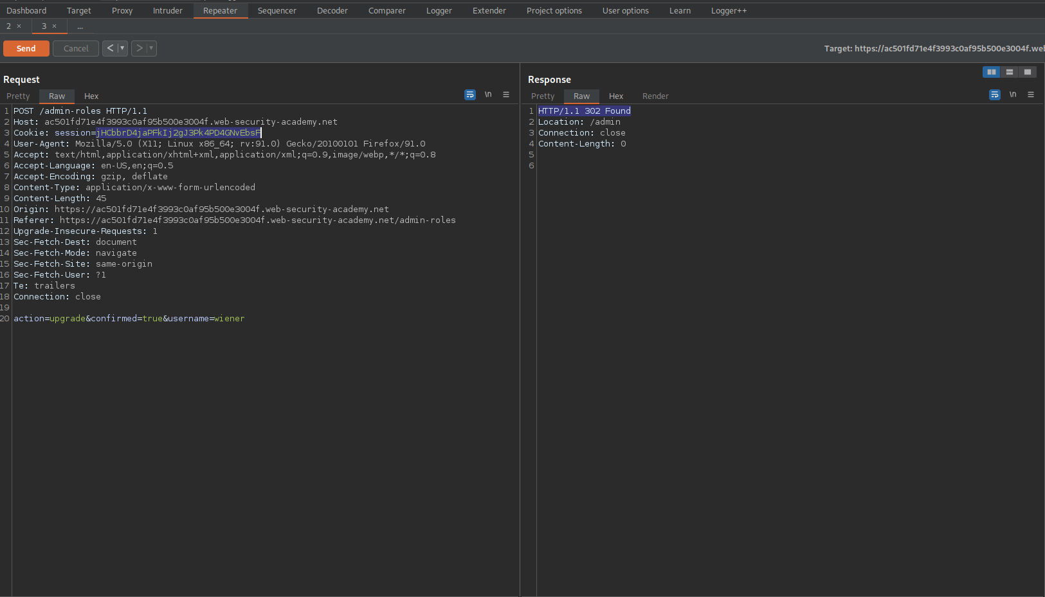Select the Repeater tab
The height and width of the screenshot is (597, 1045).
(221, 10)
